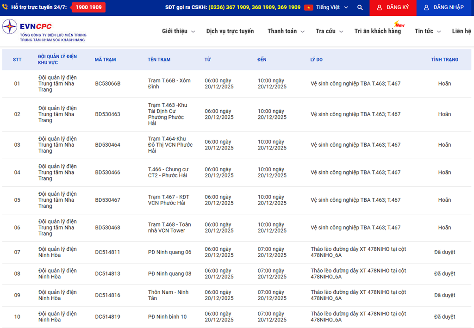
Task: Expand the Giới thiệu menu
Action: click(178, 31)
